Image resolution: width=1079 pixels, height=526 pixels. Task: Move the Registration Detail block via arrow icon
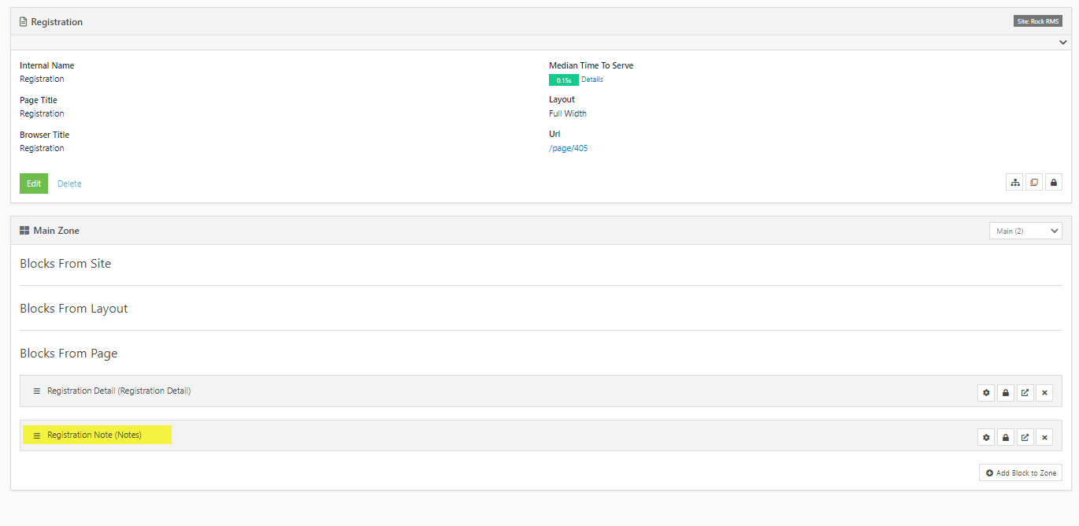(1025, 392)
